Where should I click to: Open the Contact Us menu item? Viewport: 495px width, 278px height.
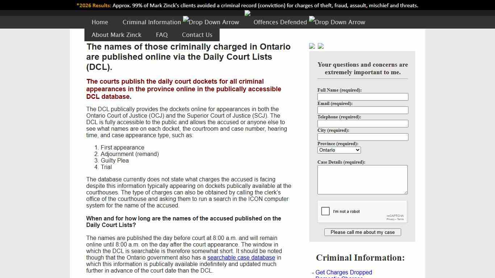197,35
